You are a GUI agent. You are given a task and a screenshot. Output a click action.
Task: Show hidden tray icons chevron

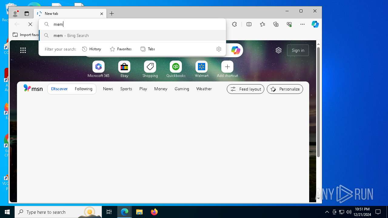[327, 212]
